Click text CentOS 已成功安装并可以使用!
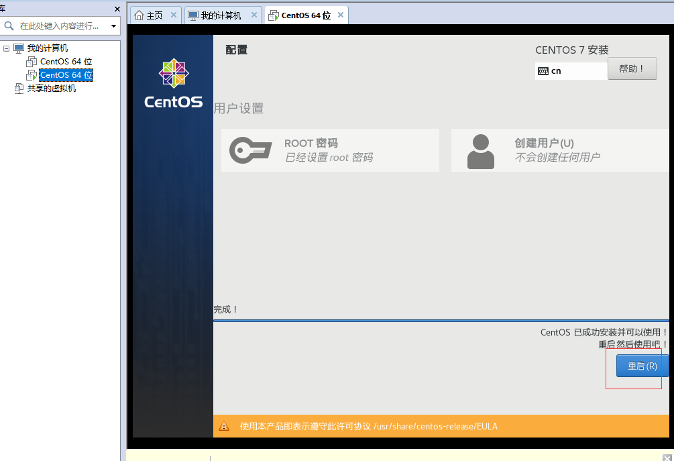The image size is (674, 461). (x=604, y=332)
